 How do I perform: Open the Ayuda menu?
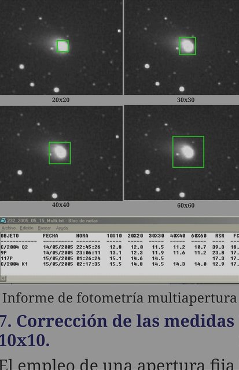pos(62,228)
